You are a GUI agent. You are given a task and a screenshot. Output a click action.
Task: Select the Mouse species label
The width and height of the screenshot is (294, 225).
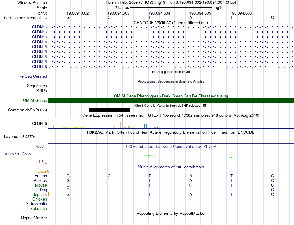point(41,185)
